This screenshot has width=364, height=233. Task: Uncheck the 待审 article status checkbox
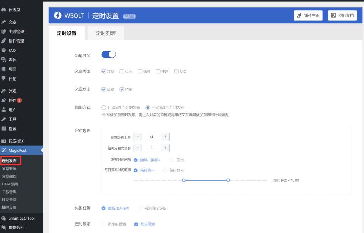(122, 89)
